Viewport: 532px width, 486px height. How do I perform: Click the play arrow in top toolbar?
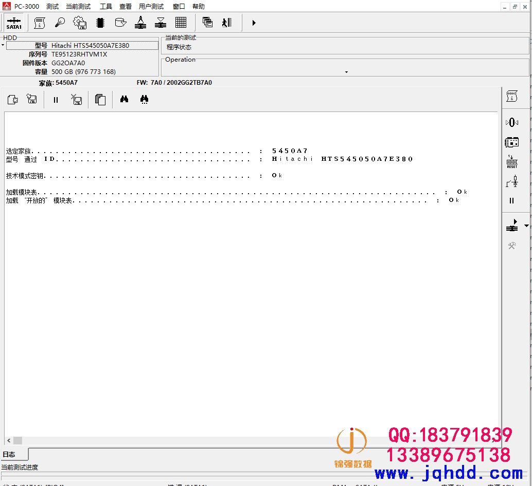(x=254, y=23)
